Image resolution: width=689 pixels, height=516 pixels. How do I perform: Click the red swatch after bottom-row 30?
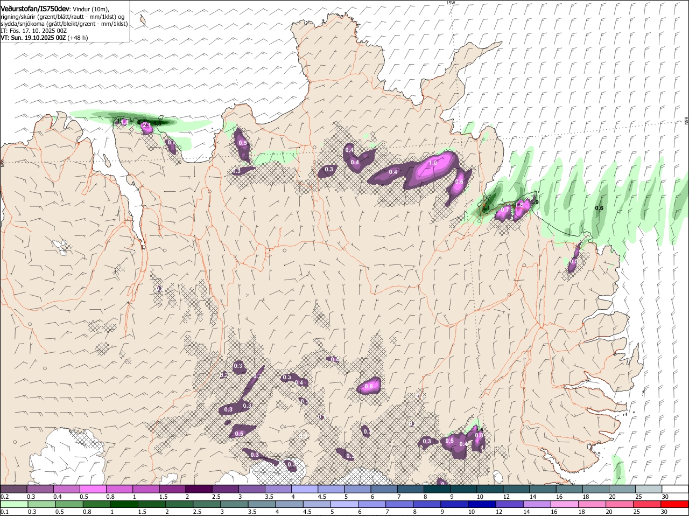pyautogui.click(x=674, y=504)
